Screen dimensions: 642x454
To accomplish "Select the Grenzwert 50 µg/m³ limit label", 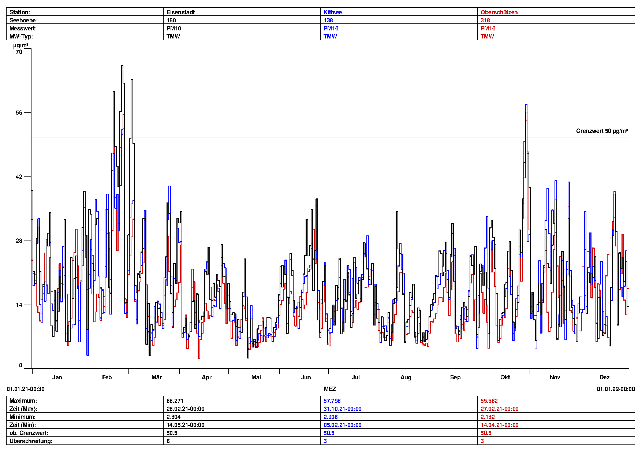I will 602,131.
